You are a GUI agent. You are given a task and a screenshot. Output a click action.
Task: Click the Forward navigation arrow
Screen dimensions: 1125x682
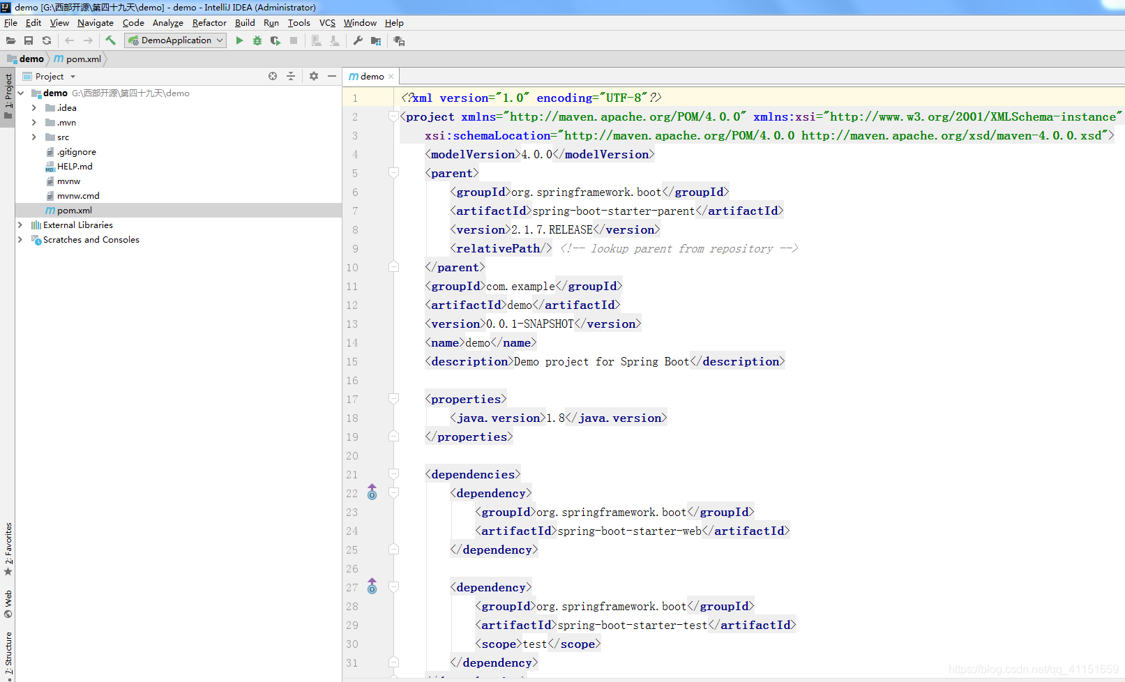(x=88, y=40)
